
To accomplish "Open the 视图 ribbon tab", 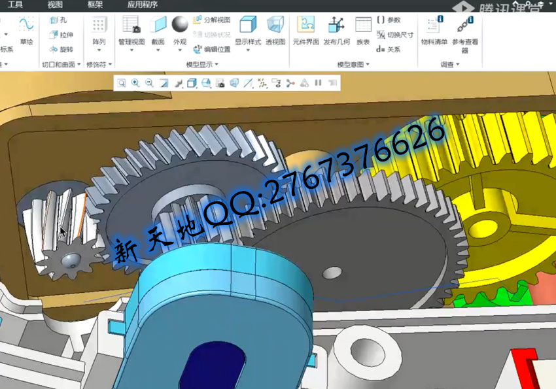I will point(56,5).
